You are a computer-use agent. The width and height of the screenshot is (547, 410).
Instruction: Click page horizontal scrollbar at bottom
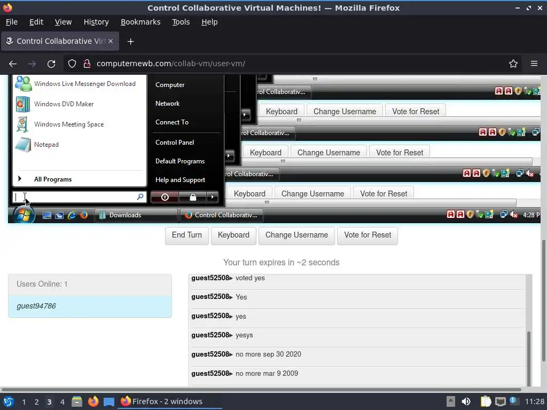click(261, 390)
